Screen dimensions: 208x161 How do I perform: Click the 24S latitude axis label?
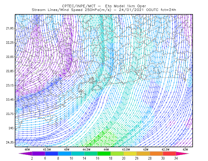tap(11, 128)
